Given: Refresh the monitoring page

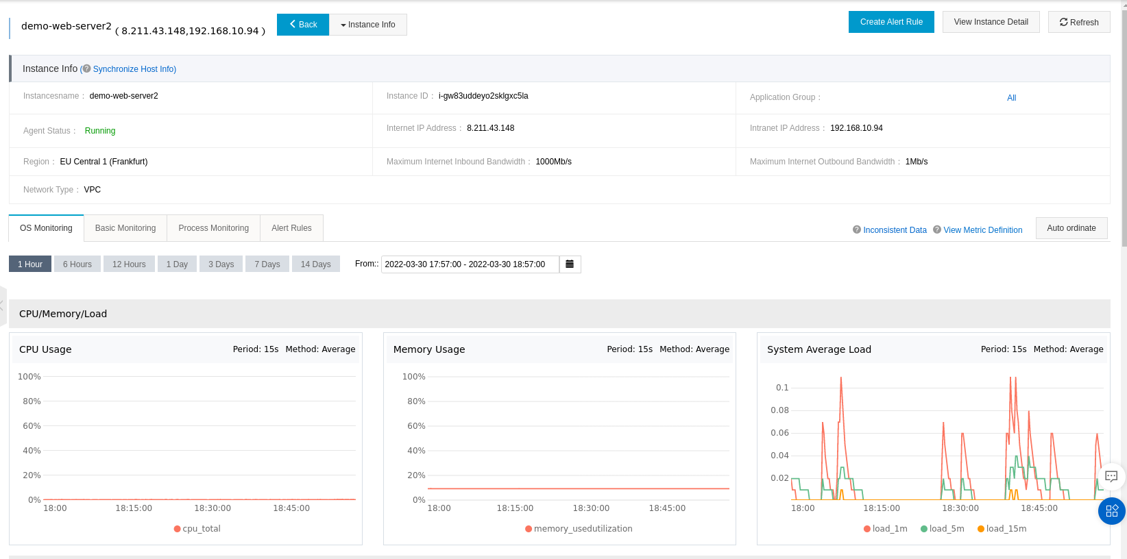Looking at the screenshot, I should tap(1079, 22).
